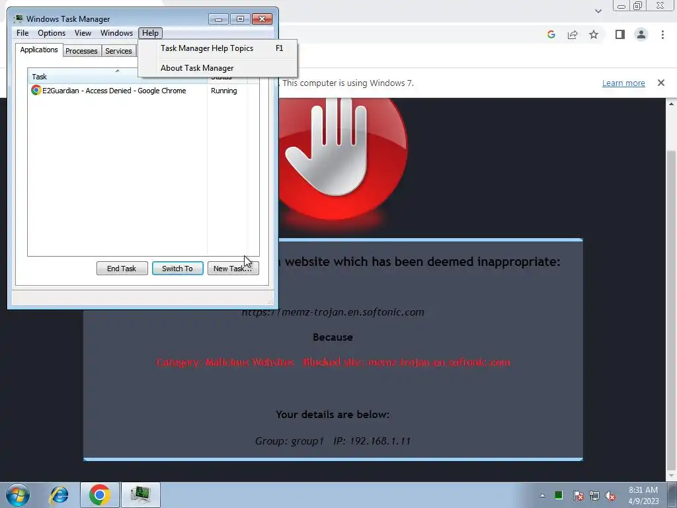Click the red stop-hand image on blocked page
Screen dimensions: 677x508
coord(342,160)
